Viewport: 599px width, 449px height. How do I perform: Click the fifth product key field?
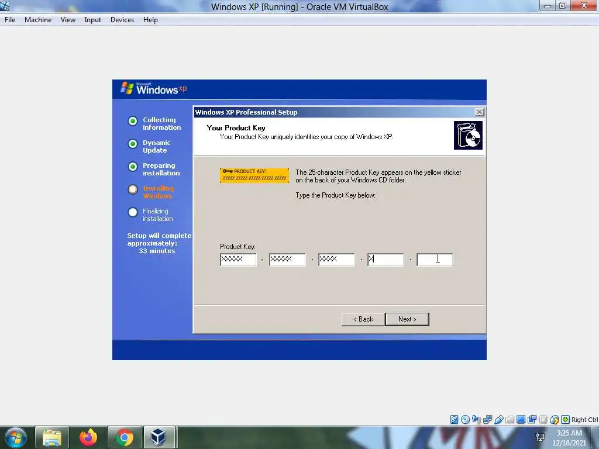point(435,260)
